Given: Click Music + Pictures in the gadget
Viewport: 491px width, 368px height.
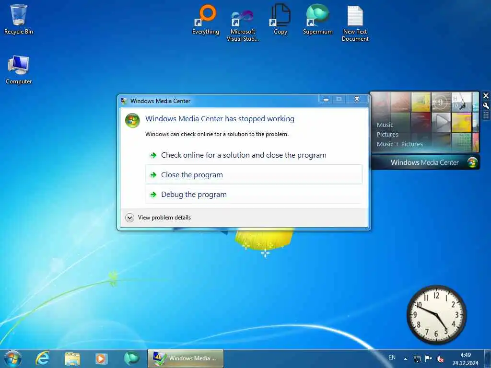Looking at the screenshot, I should (399, 144).
